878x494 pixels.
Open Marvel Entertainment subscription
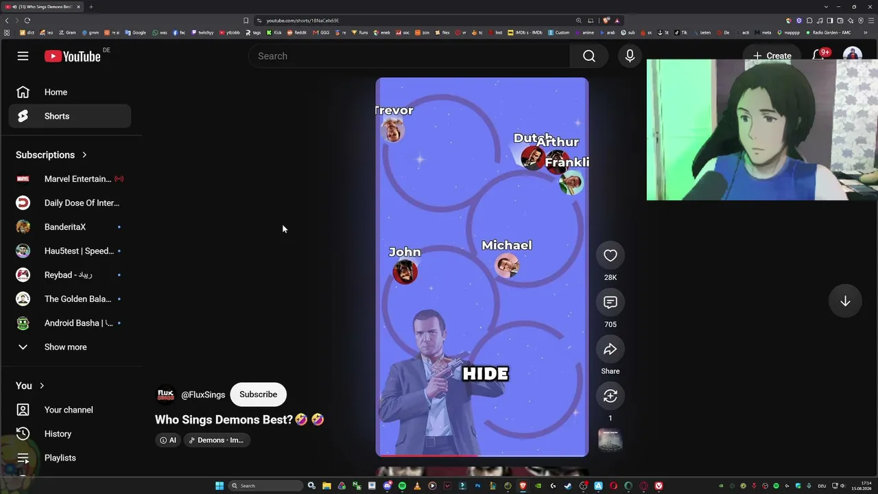point(70,179)
